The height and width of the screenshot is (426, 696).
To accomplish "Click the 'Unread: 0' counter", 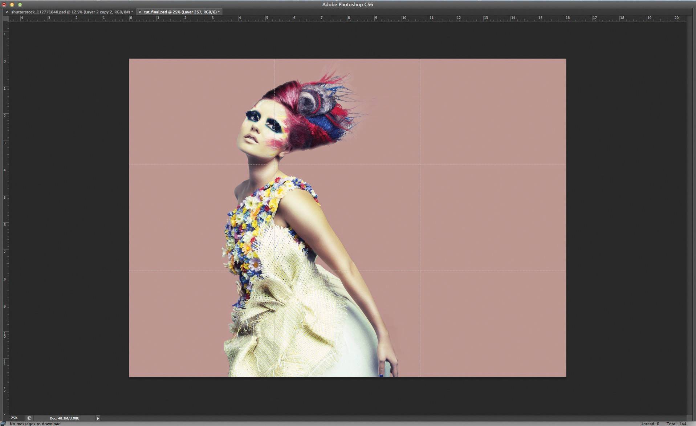I will coord(650,424).
